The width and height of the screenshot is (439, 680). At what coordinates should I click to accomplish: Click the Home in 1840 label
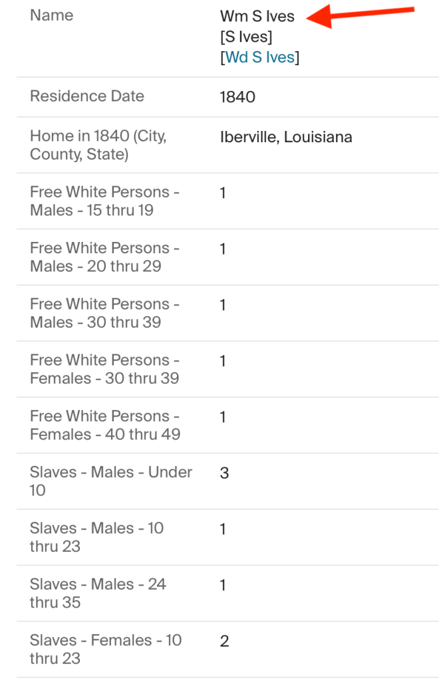[98, 145]
